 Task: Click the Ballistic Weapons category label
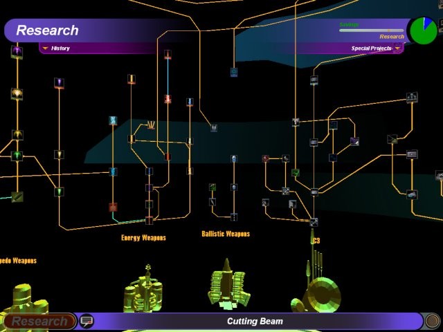226,234
